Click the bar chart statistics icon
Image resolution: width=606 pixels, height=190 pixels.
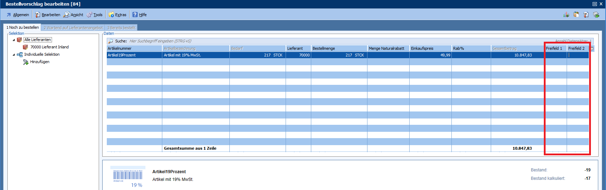point(566,15)
